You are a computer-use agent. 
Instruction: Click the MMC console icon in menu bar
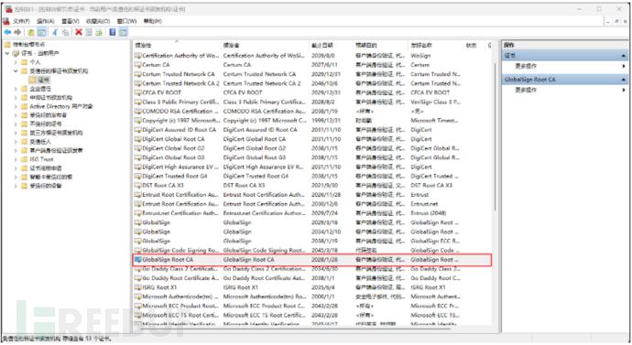[6, 21]
